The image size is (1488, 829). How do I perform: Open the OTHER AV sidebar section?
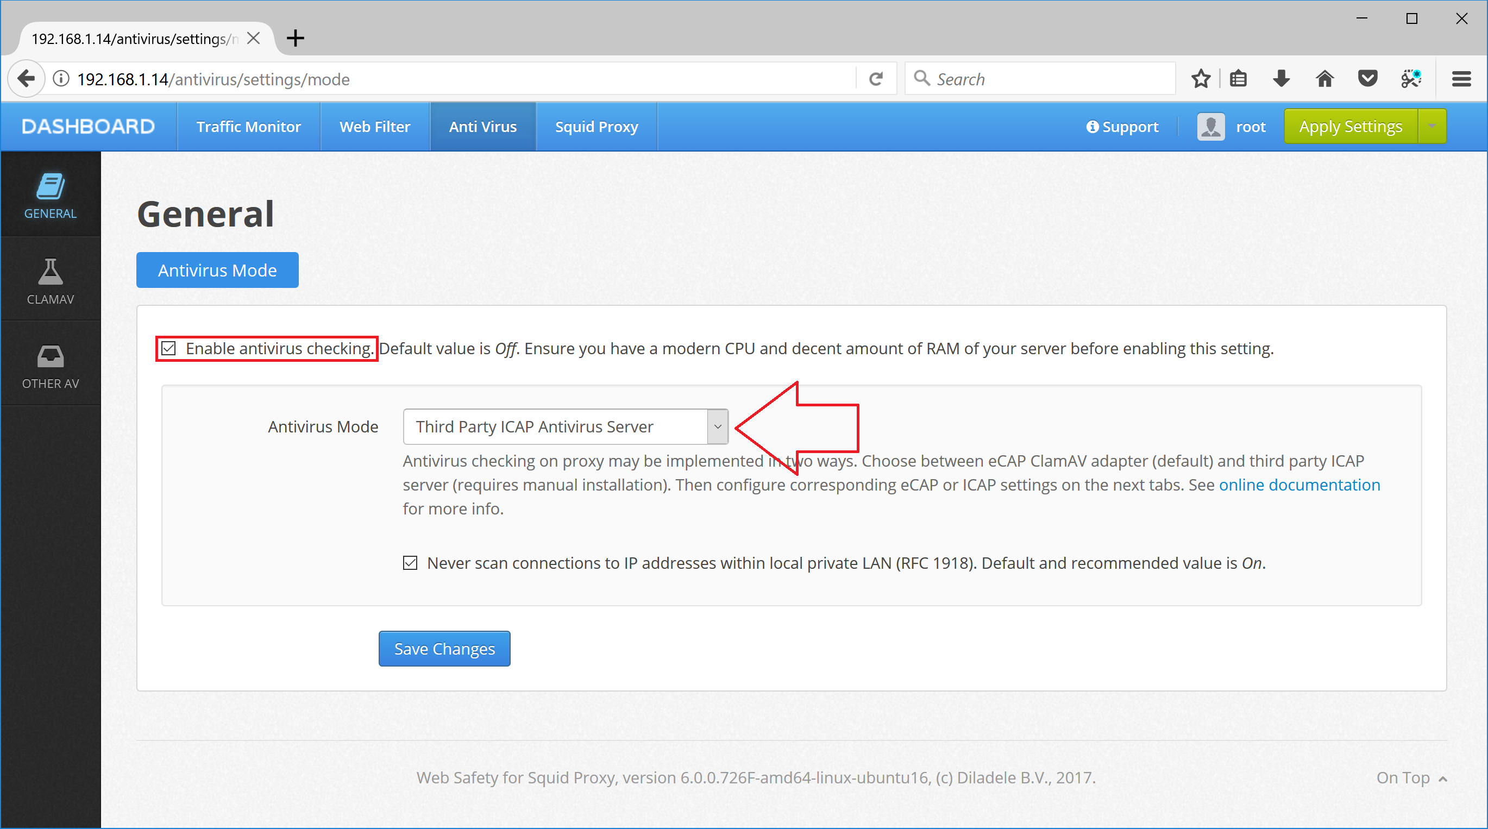point(51,365)
